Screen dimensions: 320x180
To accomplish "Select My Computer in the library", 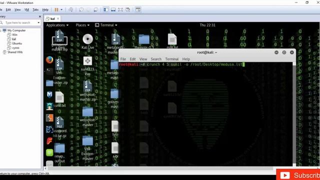I will pos(16,30).
